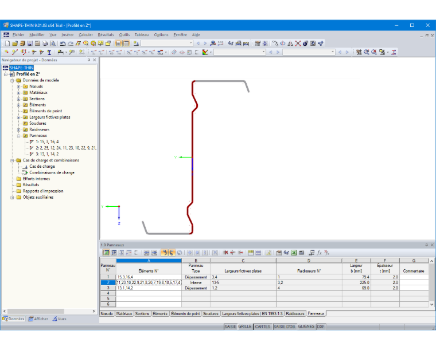The width and height of the screenshot is (436, 350).
Task: Click the red X delete icon in main toolbar
Action: (298, 44)
